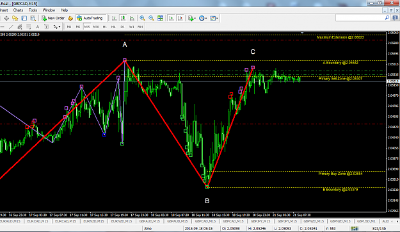Select the Fibonacci retracement tool
This screenshot has height=232, width=400.
click(29, 27)
